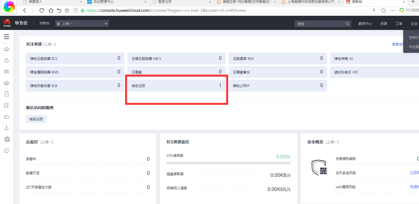The width and height of the screenshot is (419, 204).
Task: Click the CPU使用率 progress bar
Action: 228,163
